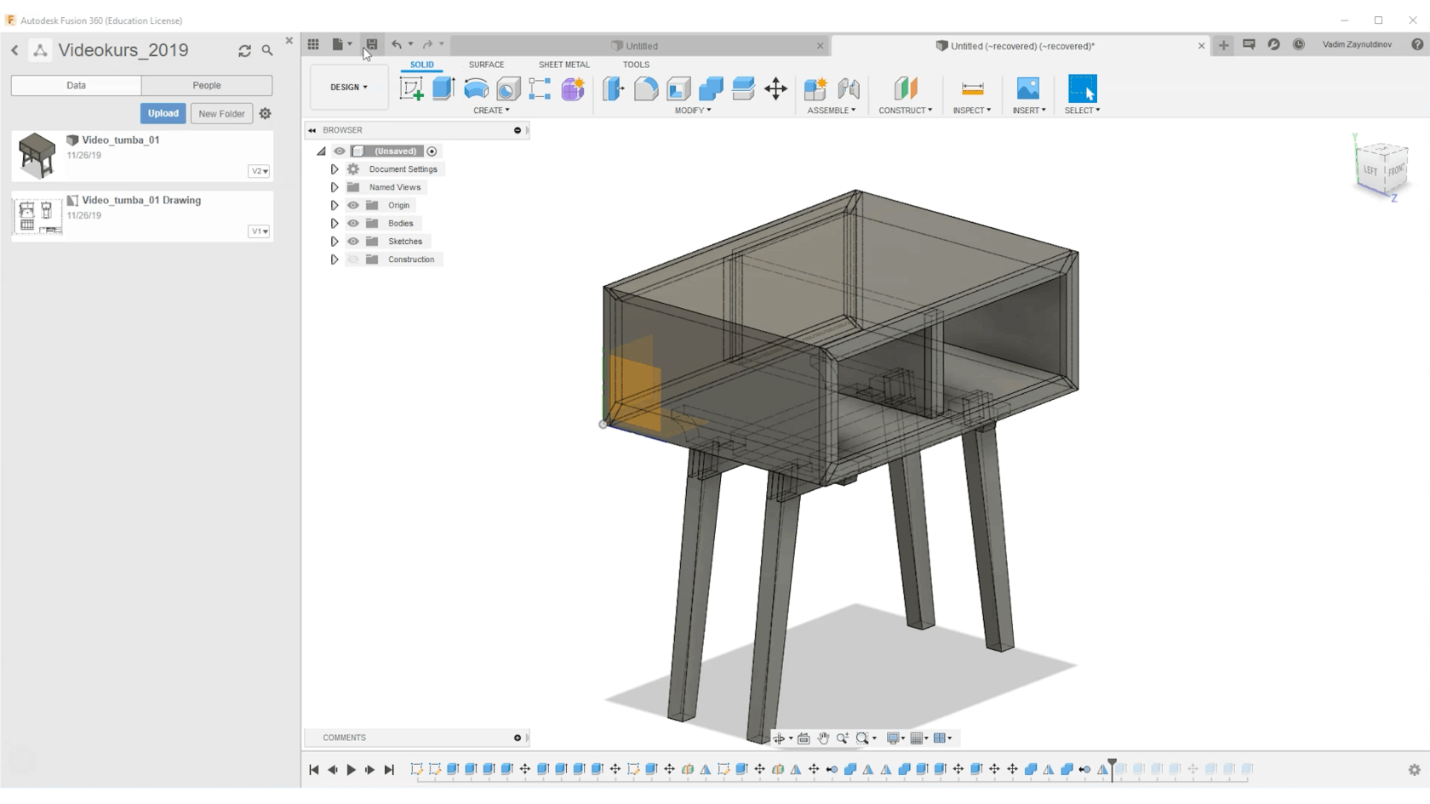Activate the Fillet tool

(645, 88)
